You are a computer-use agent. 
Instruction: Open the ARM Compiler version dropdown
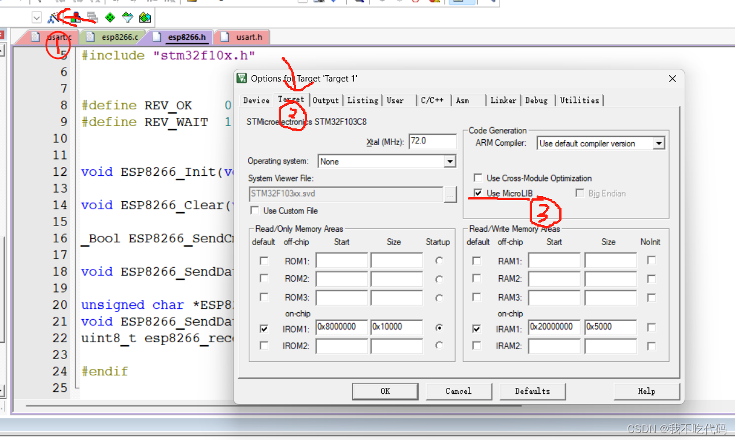click(x=659, y=143)
